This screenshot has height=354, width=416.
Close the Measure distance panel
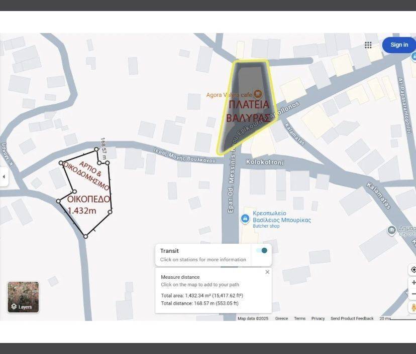click(x=267, y=272)
